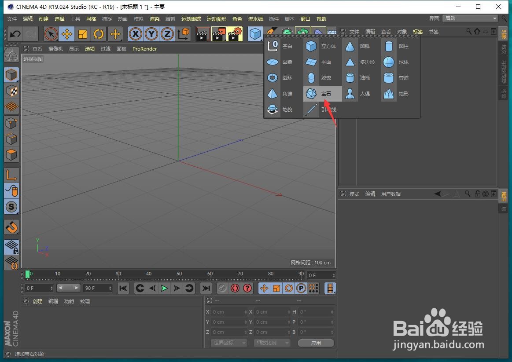Screen dimensions: 512x362
Task: Open viewport 显示 display menu
Action: 74,49
